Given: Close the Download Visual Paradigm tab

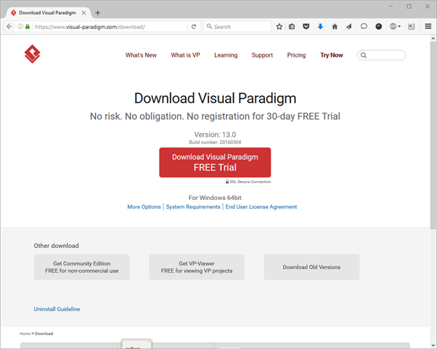Looking at the screenshot, I should click(x=83, y=13).
